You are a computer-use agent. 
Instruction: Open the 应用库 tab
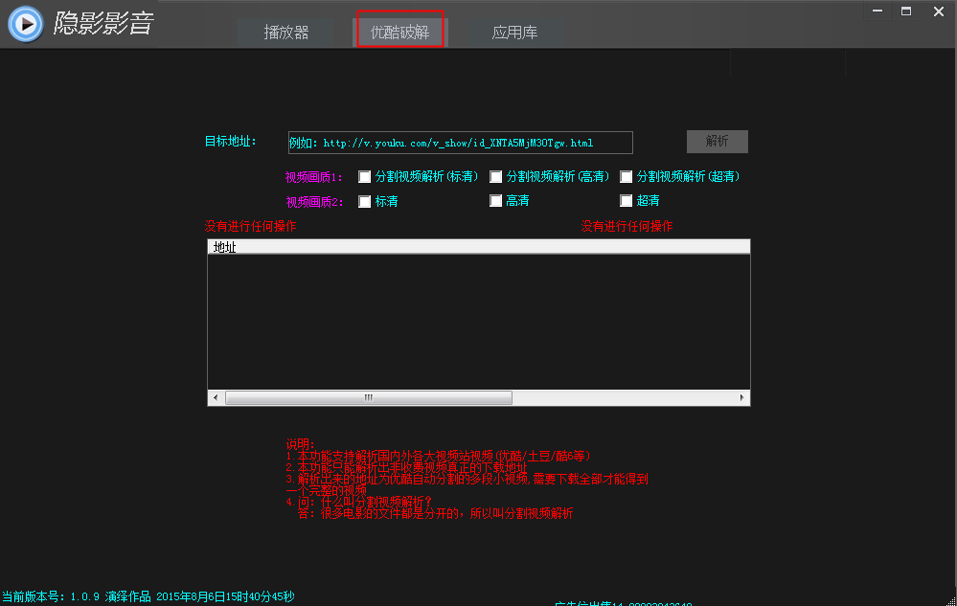pyautogui.click(x=514, y=33)
